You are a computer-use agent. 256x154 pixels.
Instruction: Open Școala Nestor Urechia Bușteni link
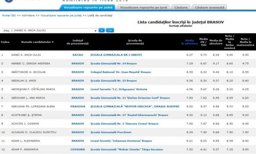[135, 106]
